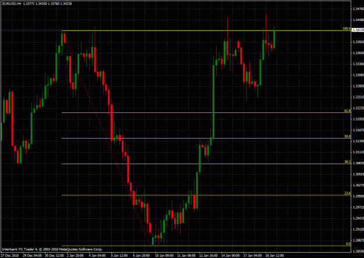Select the 23.6 Fibonacci retracement line
The image size is (364, 258).
pos(206,195)
